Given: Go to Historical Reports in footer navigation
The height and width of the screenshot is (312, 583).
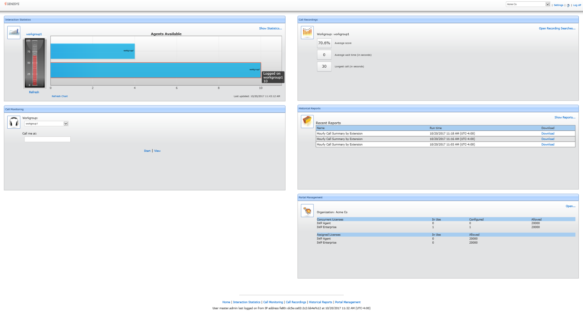Looking at the screenshot, I should click(320, 302).
